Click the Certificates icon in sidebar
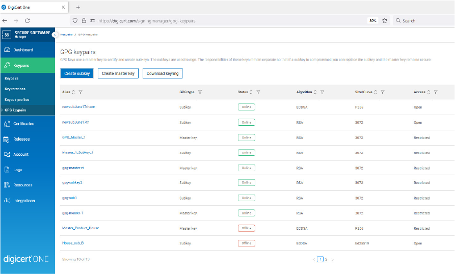 click(7, 124)
